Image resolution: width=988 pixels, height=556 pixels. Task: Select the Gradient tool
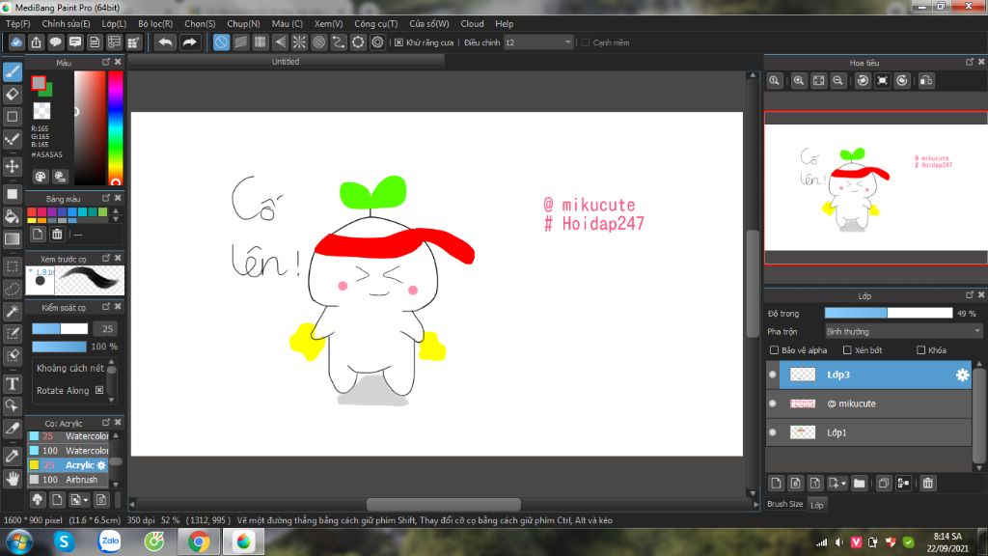[12, 239]
